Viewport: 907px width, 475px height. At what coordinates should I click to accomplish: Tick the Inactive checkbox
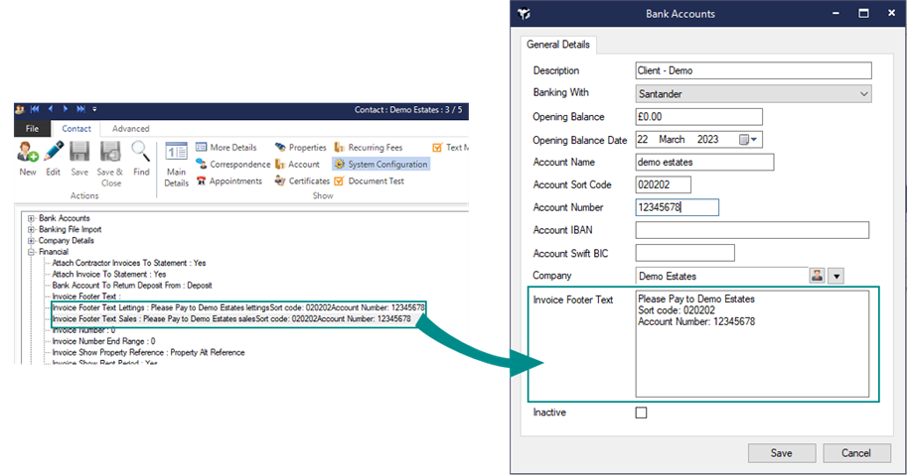pyautogui.click(x=641, y=413)
